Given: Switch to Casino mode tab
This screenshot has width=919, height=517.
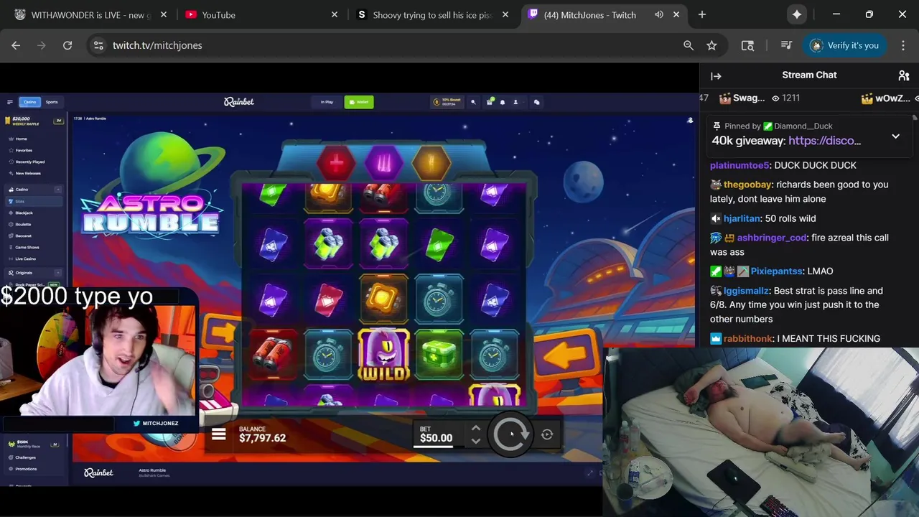Looking at the screenshot, I should pos(29,102).
